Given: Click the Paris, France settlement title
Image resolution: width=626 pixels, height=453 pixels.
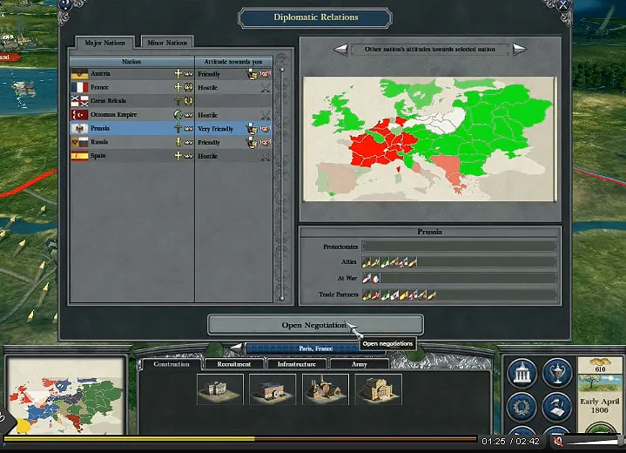Looking at the screenshot, I should pyautogui.click(x=315, y=348).
